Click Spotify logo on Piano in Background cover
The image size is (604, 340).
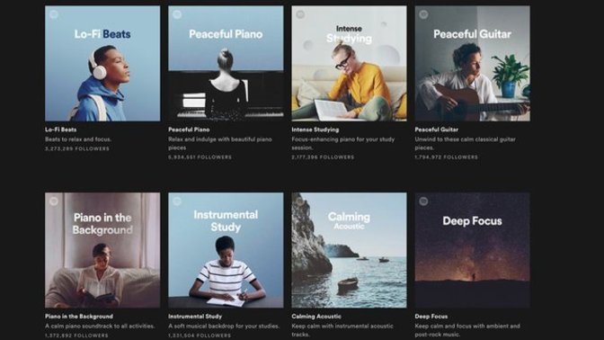tap(54, 201)
